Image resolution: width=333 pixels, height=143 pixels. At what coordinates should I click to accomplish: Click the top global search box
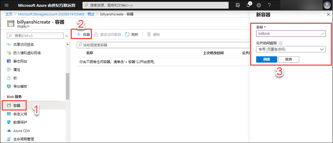point(155,5)
